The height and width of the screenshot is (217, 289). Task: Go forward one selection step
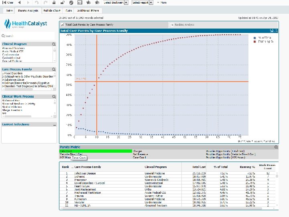pos(28,2)
